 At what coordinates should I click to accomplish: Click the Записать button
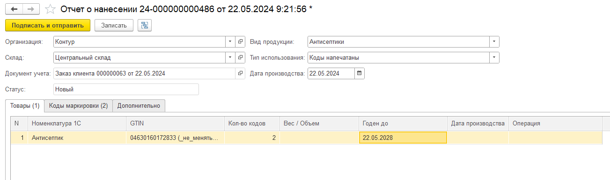[x=114, y=25]
